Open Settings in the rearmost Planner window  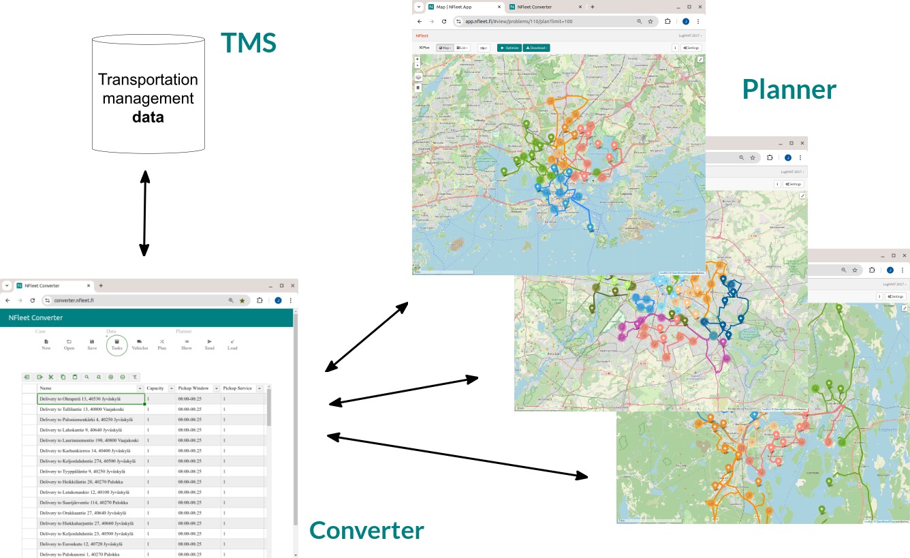[x=896, y=296]
